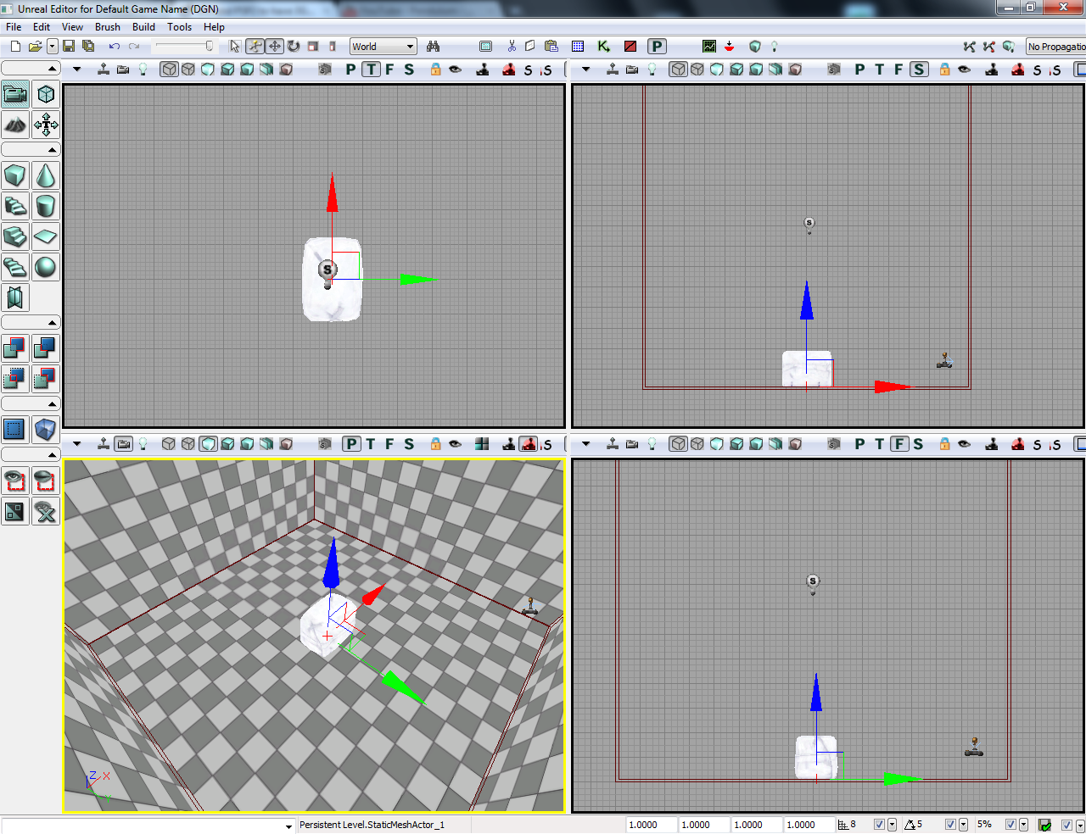The height and width of the screenshot is (834, 1086).
Task: Open the Tools menu
Action: [x=179, y=27]
